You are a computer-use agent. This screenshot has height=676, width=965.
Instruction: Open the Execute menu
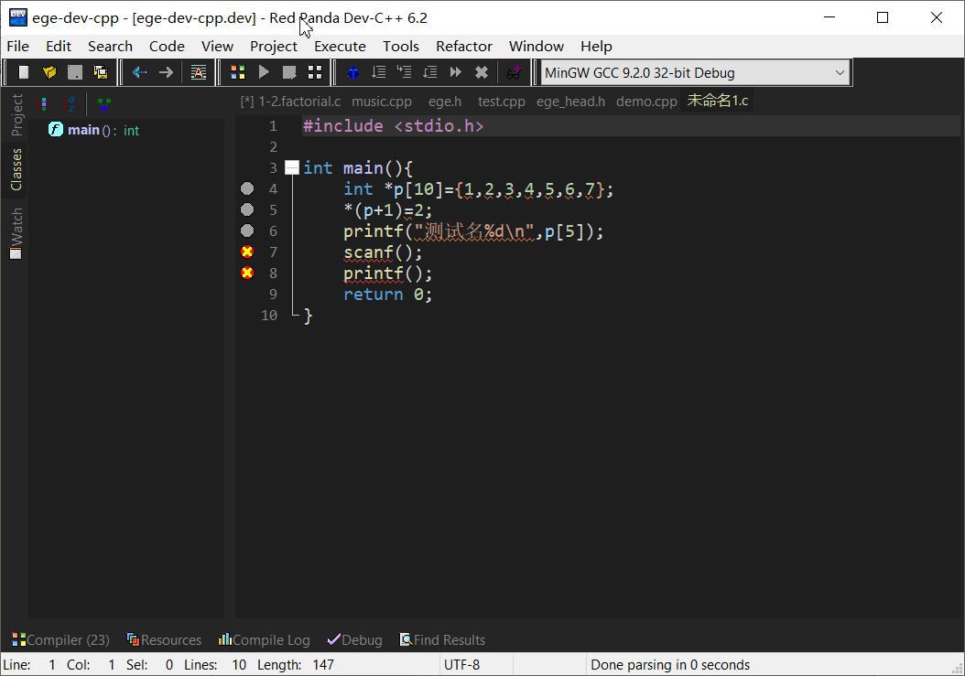[340, 46]
